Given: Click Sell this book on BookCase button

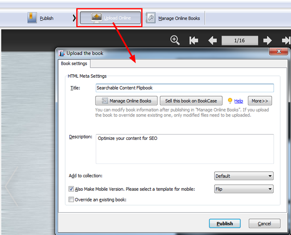Looking at the screenshot, I should [x=191, y=101].
